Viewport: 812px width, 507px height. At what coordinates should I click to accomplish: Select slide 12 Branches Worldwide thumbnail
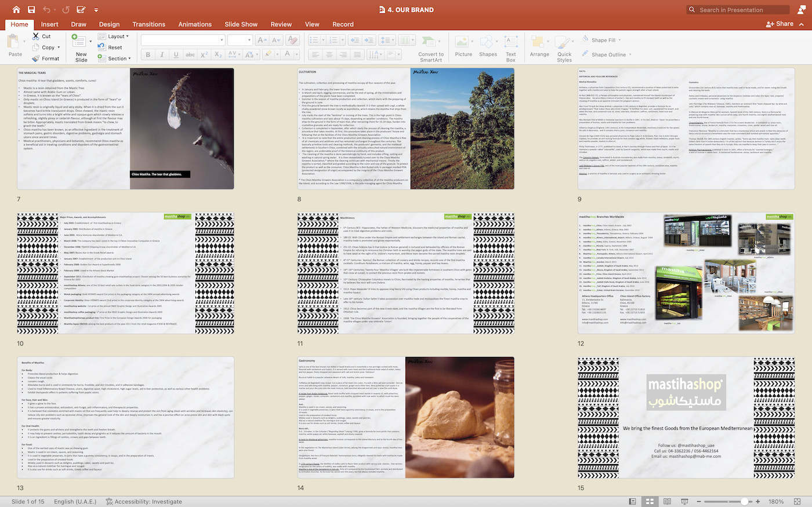pyautogui.click(x=686, y=273)
